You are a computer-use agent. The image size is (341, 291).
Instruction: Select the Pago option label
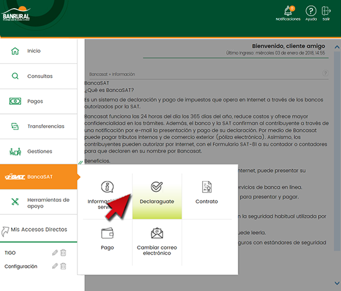pyautogui.click(x=107, y=248)
